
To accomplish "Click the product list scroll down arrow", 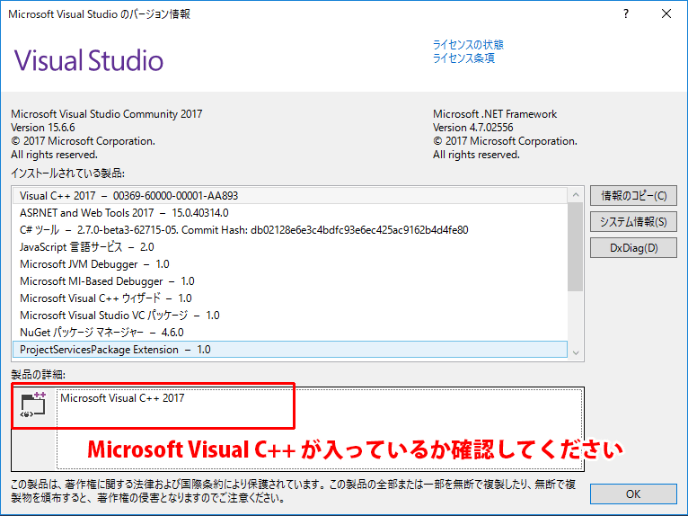I will click(x=576, y=352).
